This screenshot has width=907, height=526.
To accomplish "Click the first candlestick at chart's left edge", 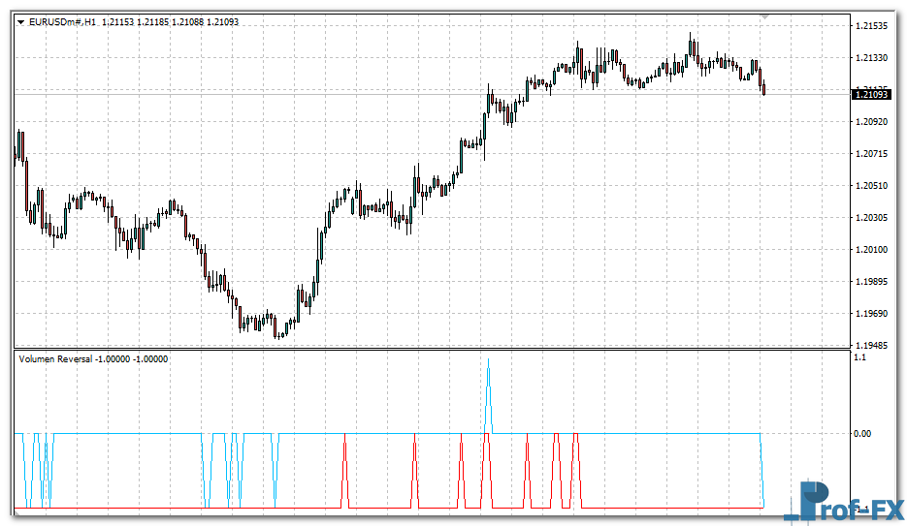I will [18, 147].
